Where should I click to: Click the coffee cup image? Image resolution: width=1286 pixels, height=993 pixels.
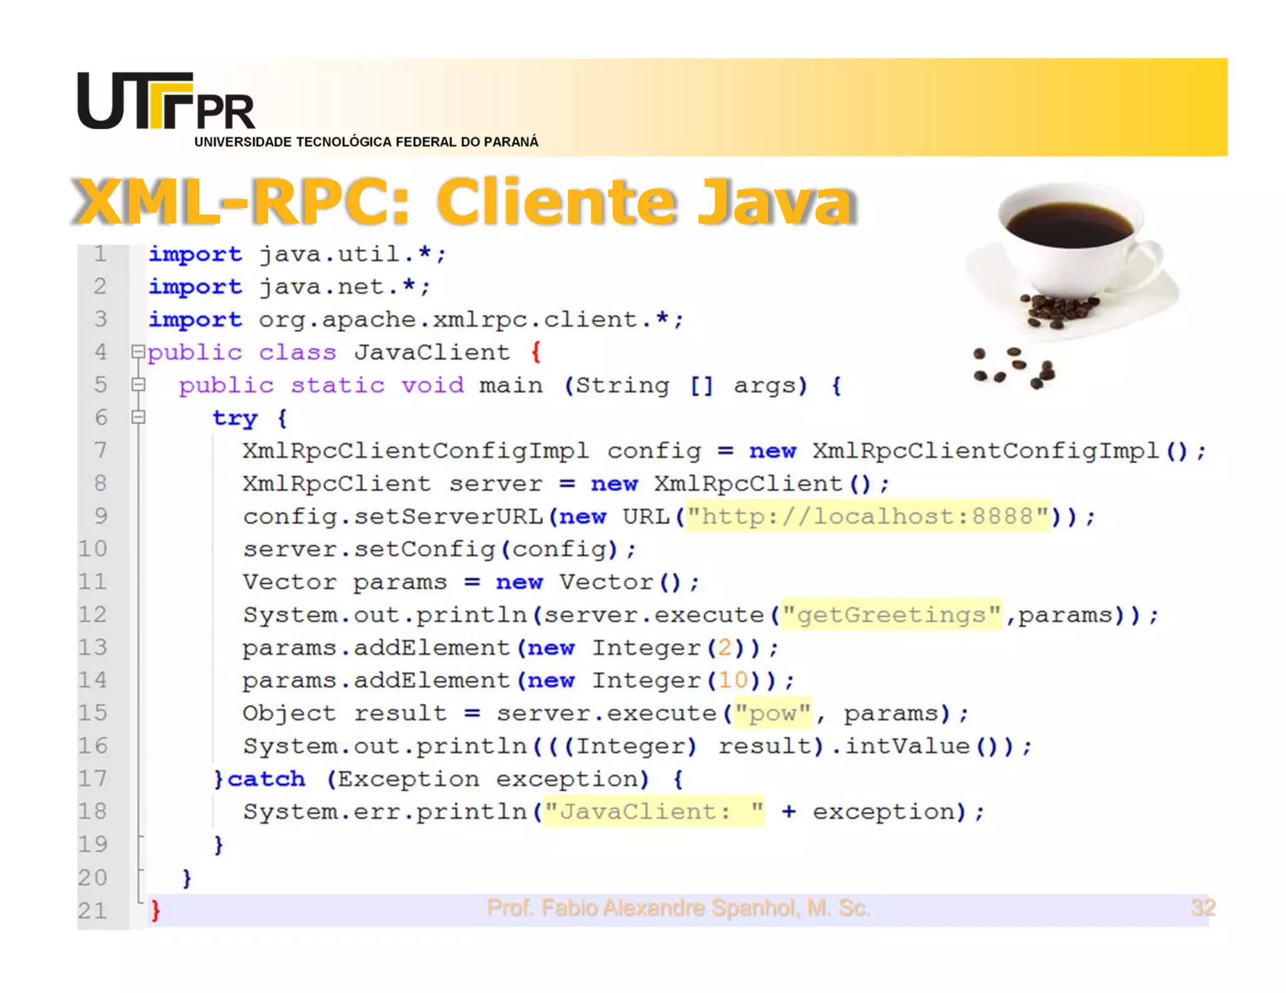pyautogui.click(x=1073, y=261)
